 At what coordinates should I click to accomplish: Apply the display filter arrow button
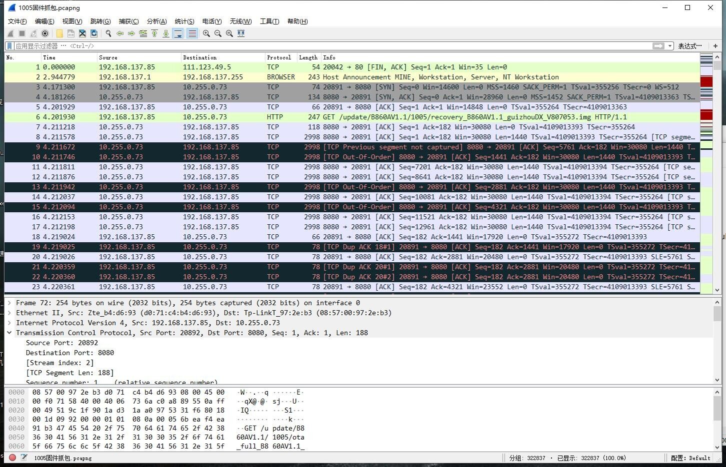pyautogui.click(x=659, y=46)
